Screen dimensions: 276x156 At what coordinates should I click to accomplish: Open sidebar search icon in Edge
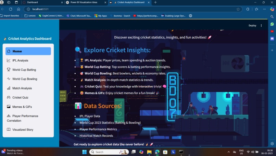coord(272,17)
